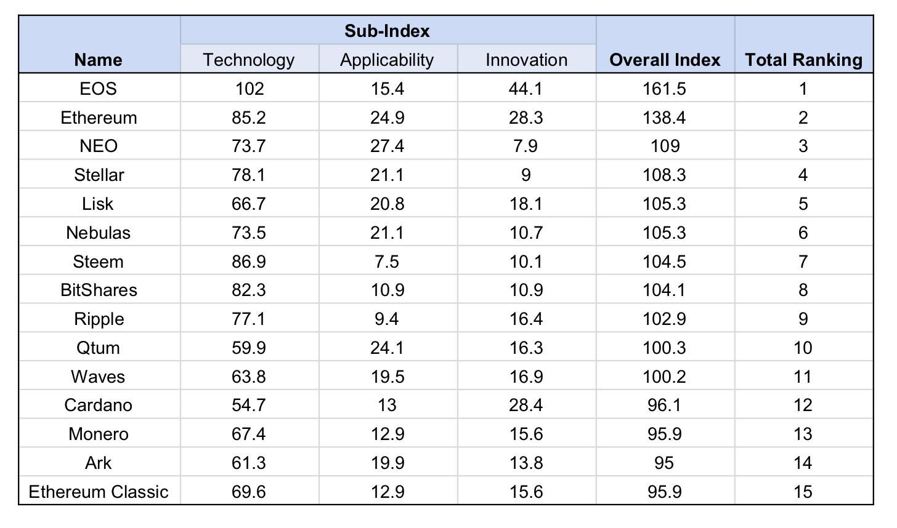Select Ark's Overall Index cell
The height and width of the screenshot is (528, 897).
click(x=665, y=463)
